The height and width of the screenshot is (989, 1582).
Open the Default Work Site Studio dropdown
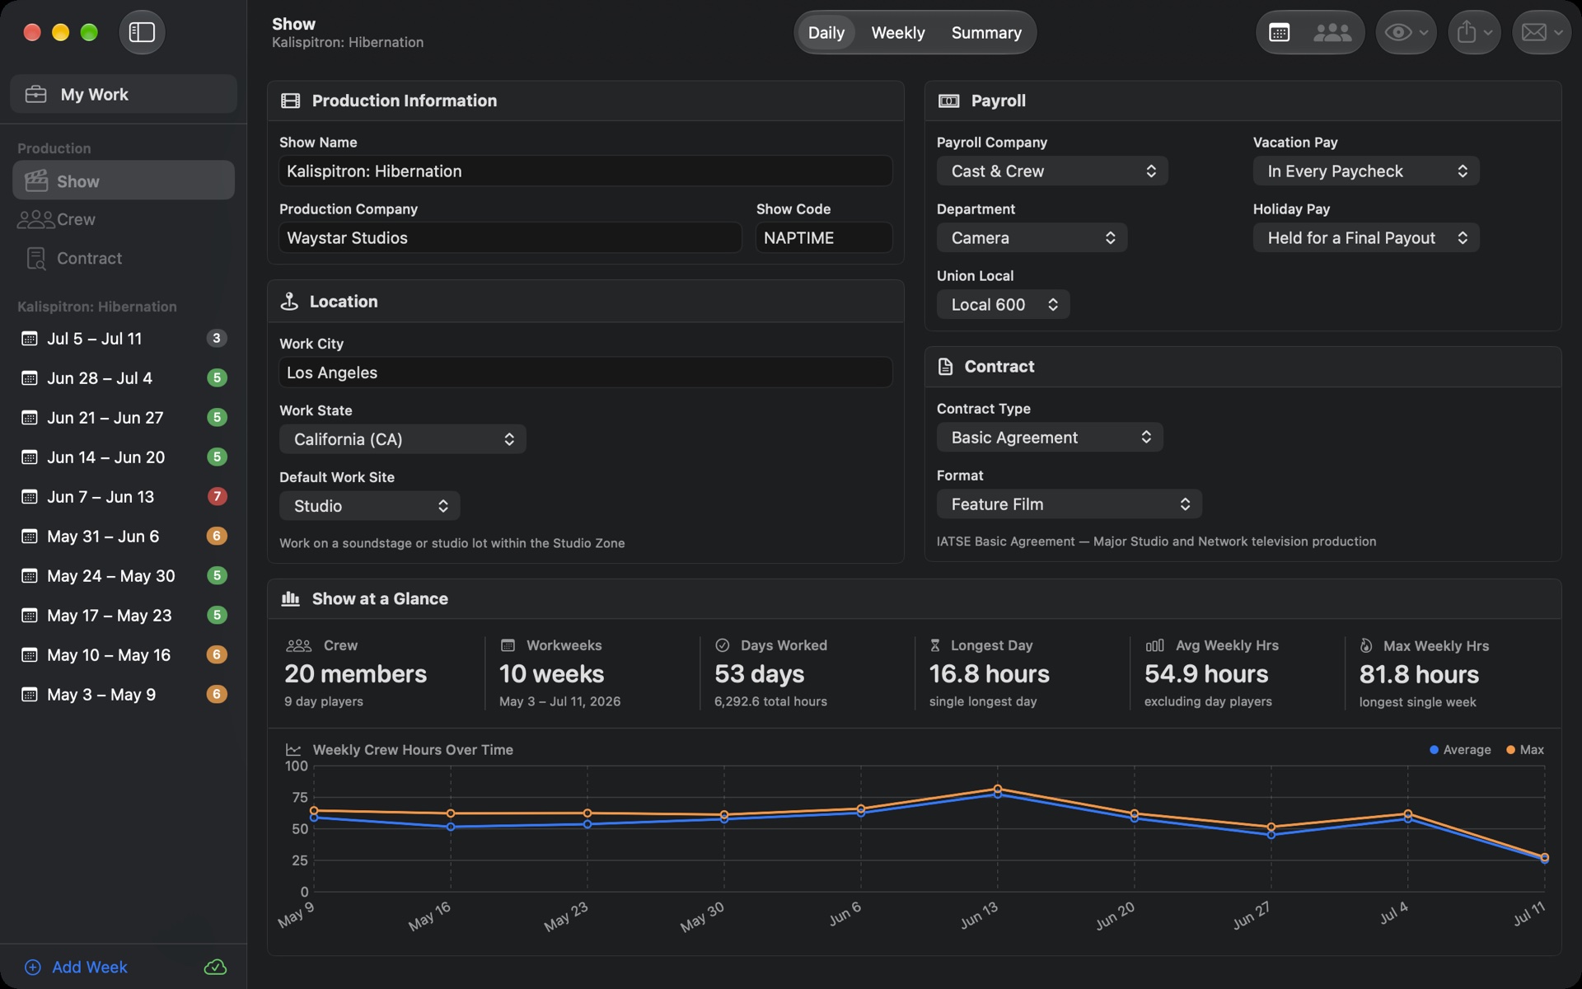point(369,506)
